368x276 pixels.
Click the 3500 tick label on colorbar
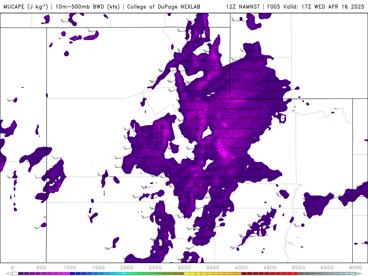(213, 268)
